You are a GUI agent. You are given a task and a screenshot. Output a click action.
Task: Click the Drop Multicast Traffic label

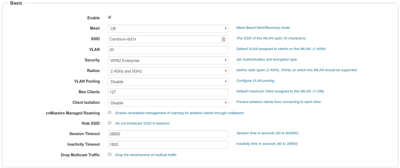pos(80,155)
